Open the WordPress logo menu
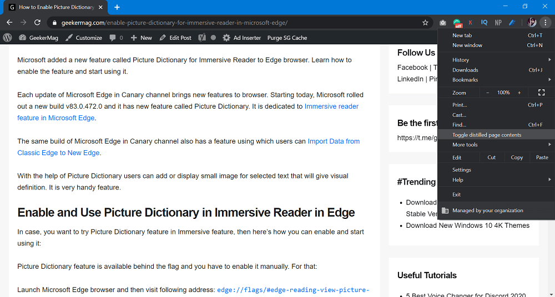Image resolution: width=555 pixels, height=297 pixels. [x=7, y=38]
